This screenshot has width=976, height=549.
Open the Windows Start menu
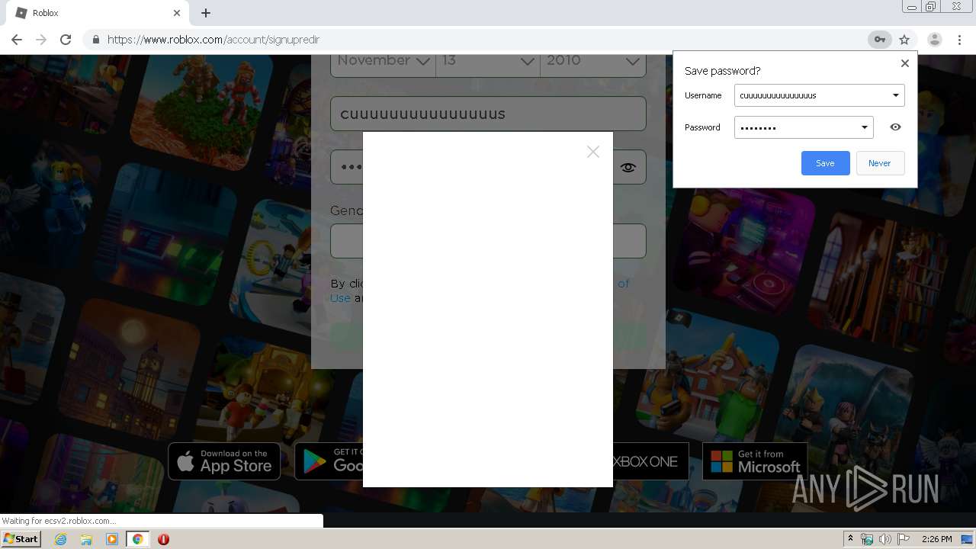tap(21, 539)
